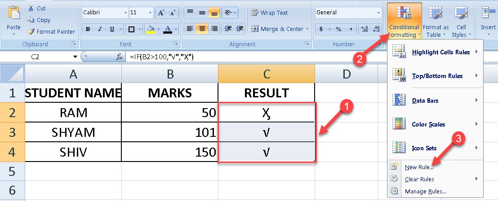
Task: Open the Borders dropdown arrow
Action: point(140,29)
